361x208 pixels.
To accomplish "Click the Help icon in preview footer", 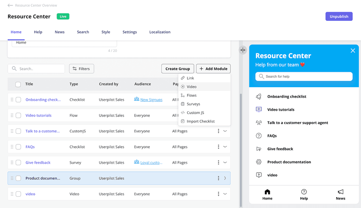I will [x=304, y=192].
